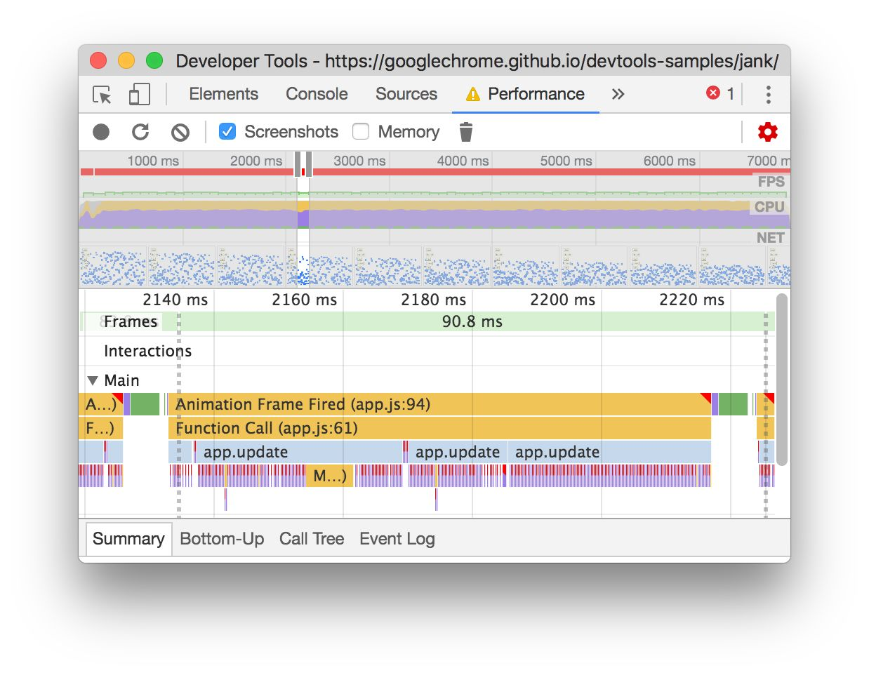Viewport: 869px width, 675px height.
Task: Click the green paint block after Animation Frame
Action: pyautogui.click(x=733, y=404)
